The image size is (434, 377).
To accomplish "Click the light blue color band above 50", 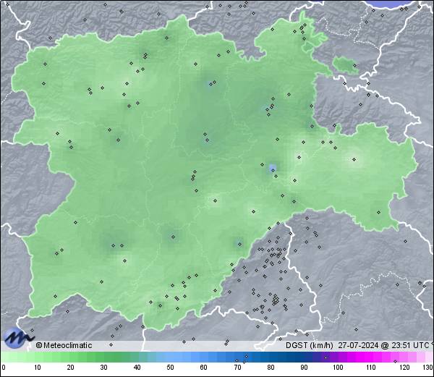I will [x=171, y=357].
